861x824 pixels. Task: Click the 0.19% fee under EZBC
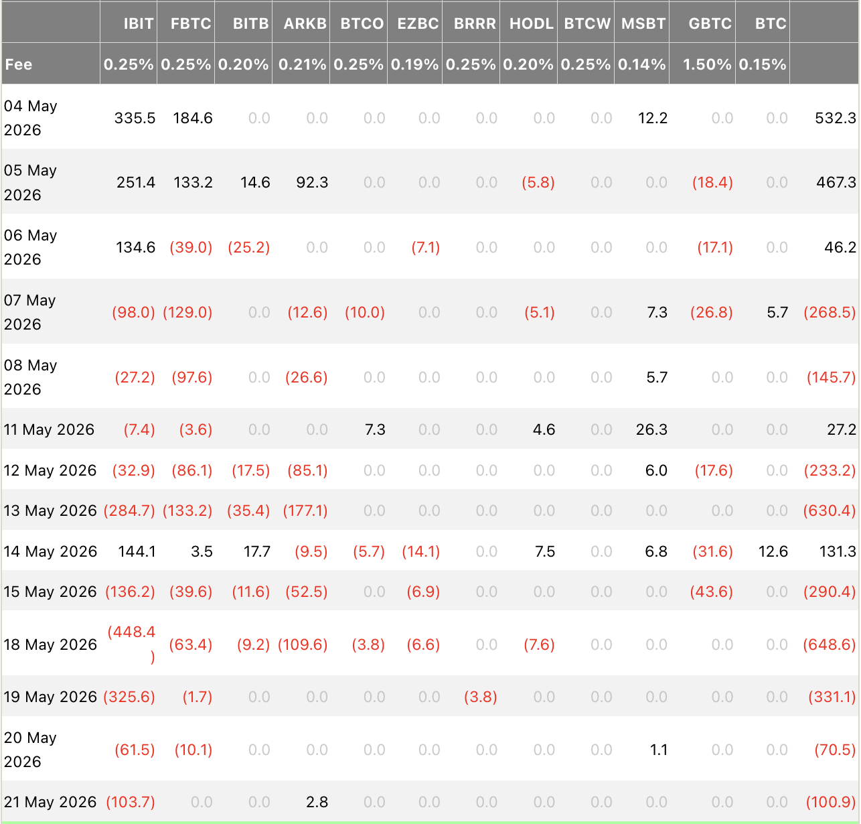pos(415,64)
